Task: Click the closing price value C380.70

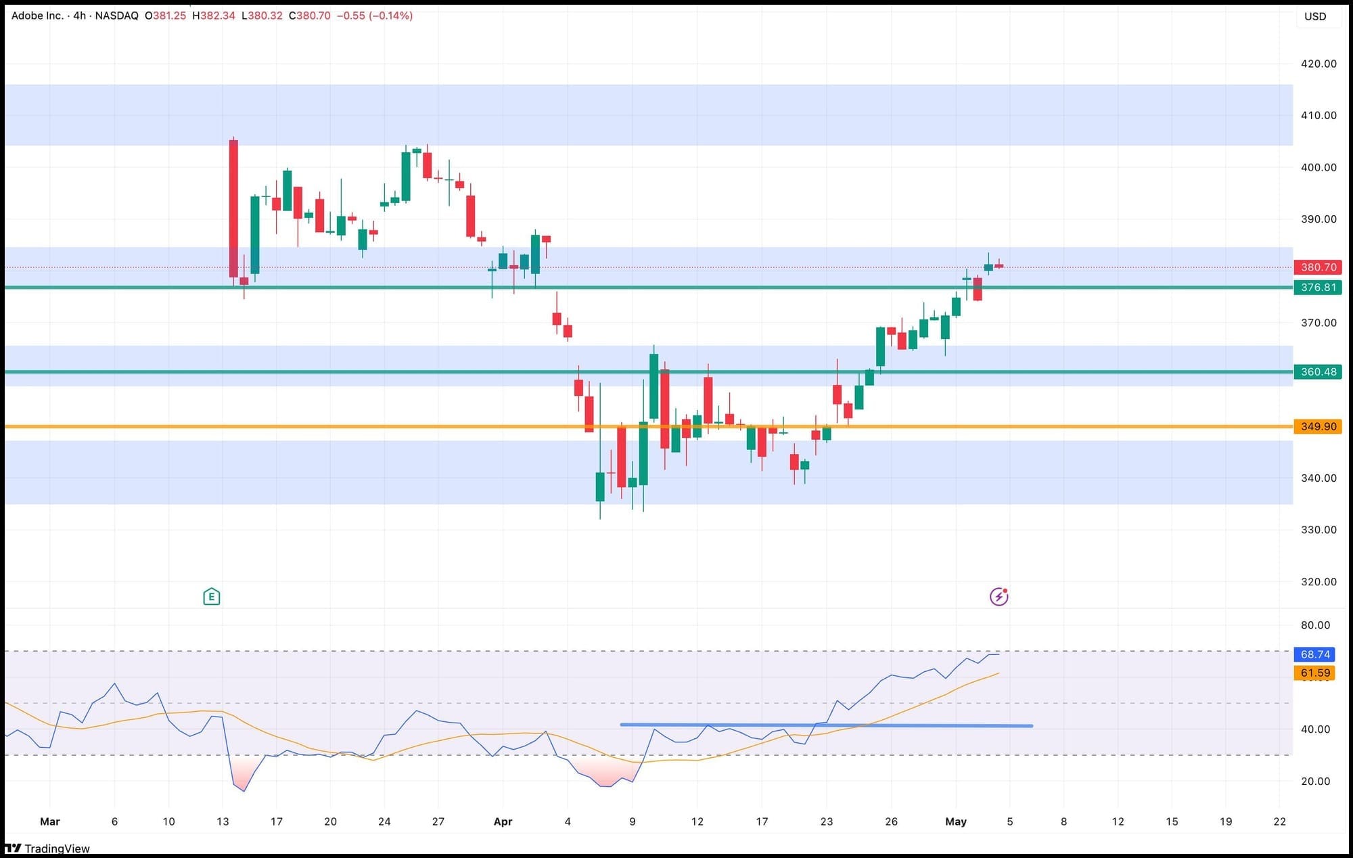Action: (x=310, y=15)
